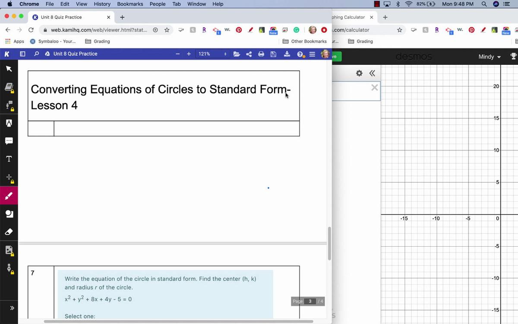
Task: Open the File menu
Action: 49,4
